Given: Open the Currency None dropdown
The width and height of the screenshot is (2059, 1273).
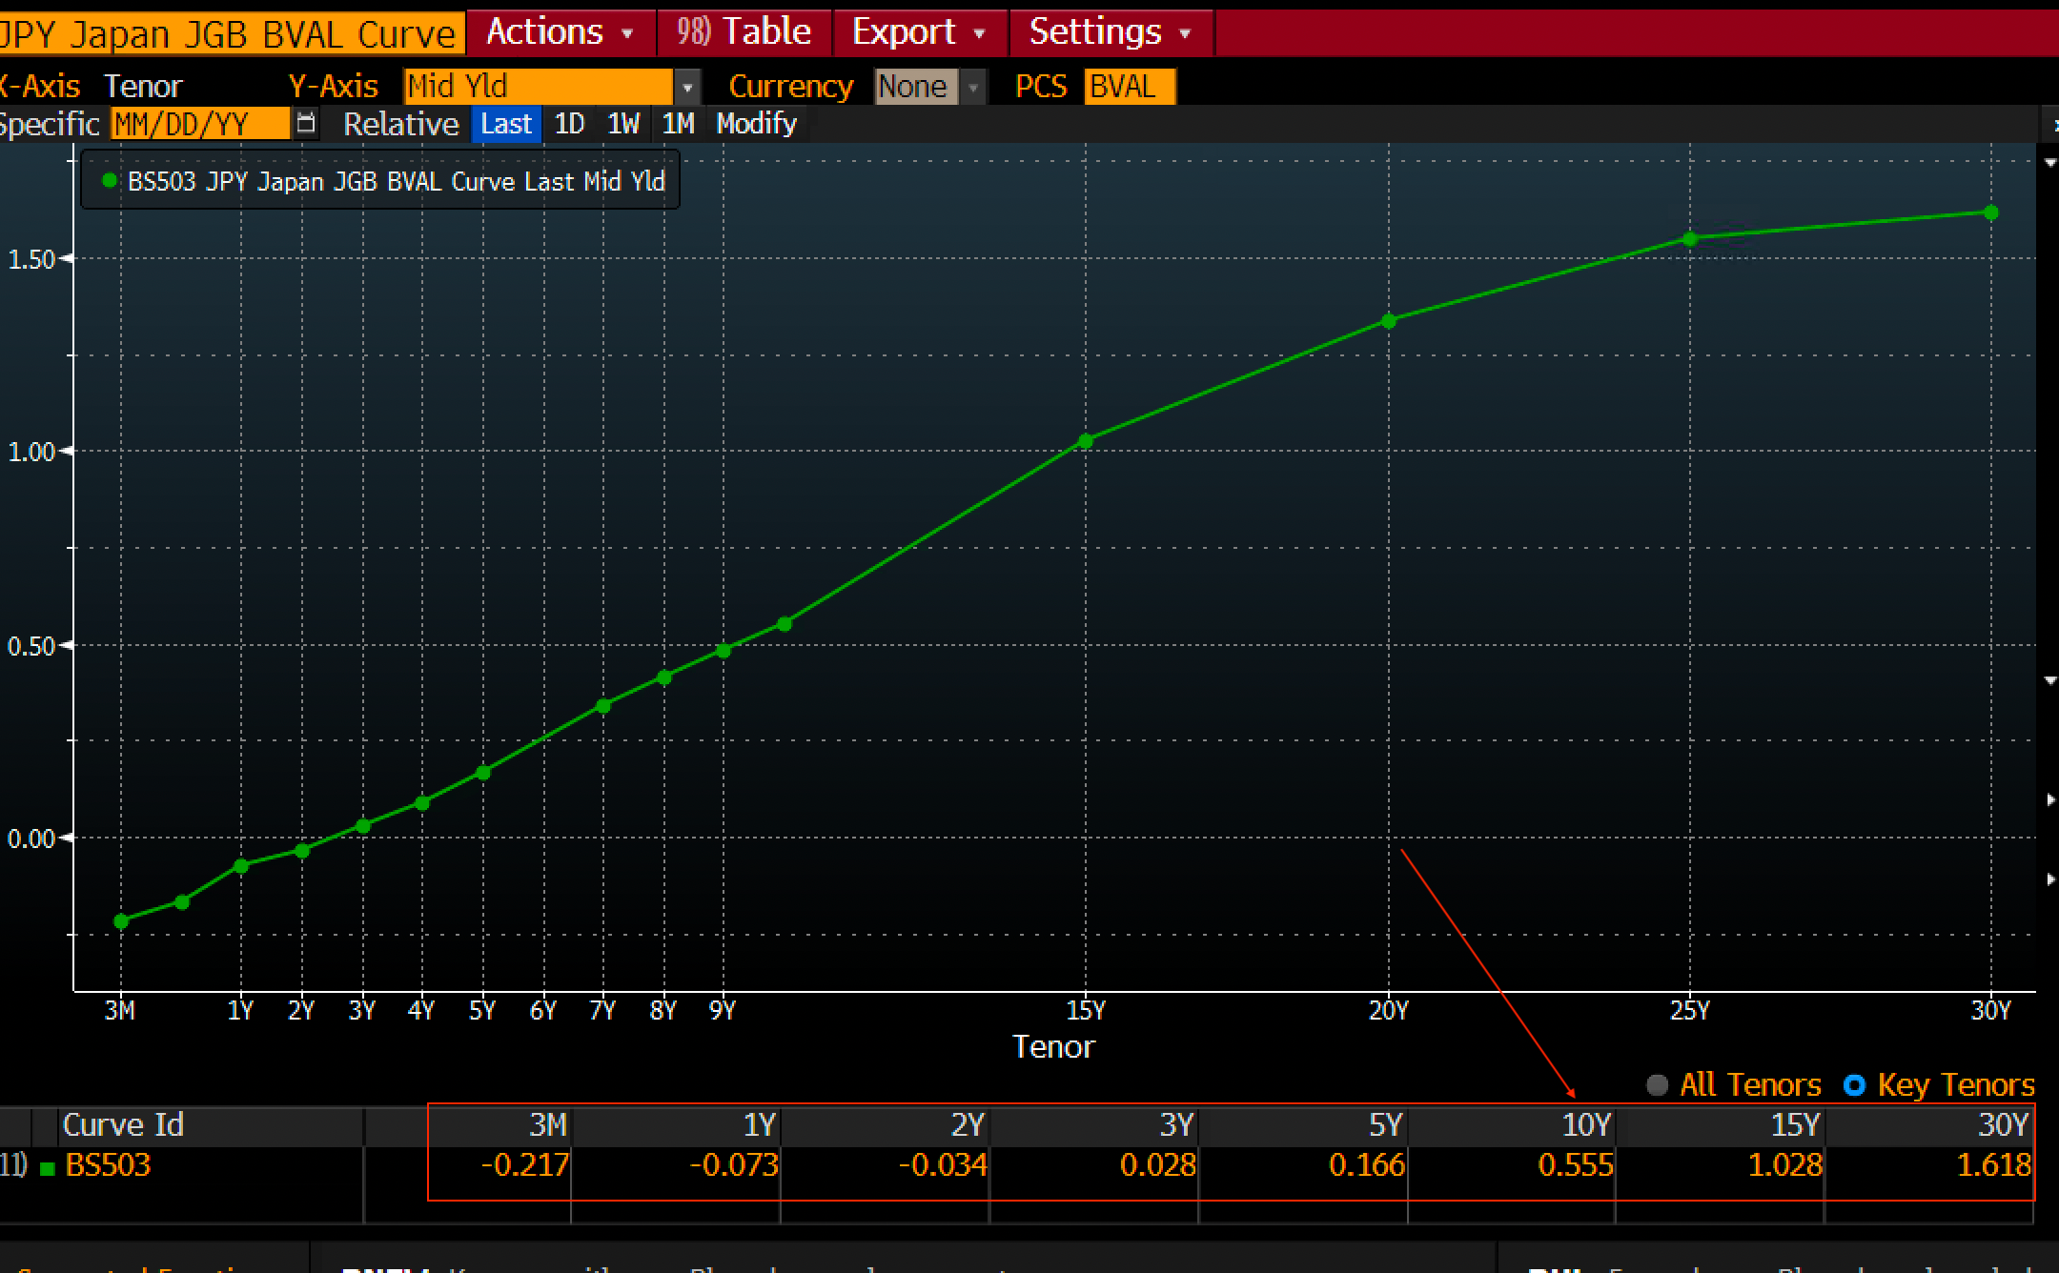Looking at the screenshot, I should [972, 88].
